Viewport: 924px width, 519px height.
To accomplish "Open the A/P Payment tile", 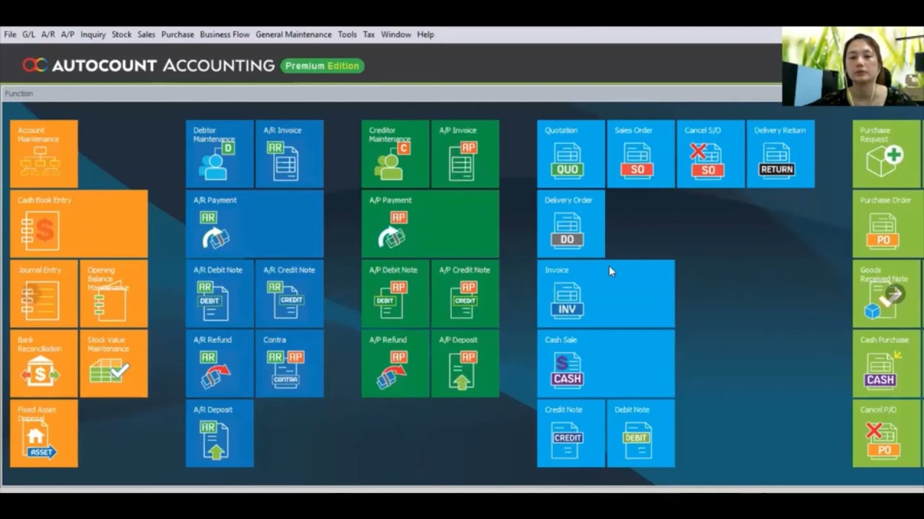I will [430, 223].
